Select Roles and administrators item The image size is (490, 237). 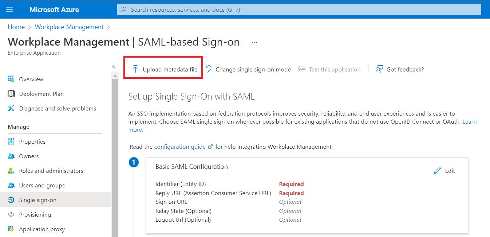51,171
